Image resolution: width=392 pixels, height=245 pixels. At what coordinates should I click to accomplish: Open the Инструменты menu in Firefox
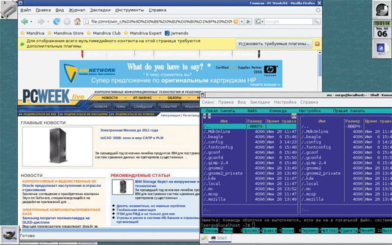point(129,10)
